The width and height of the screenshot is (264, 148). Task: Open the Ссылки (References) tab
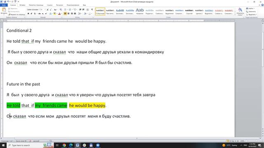(49, 5)
